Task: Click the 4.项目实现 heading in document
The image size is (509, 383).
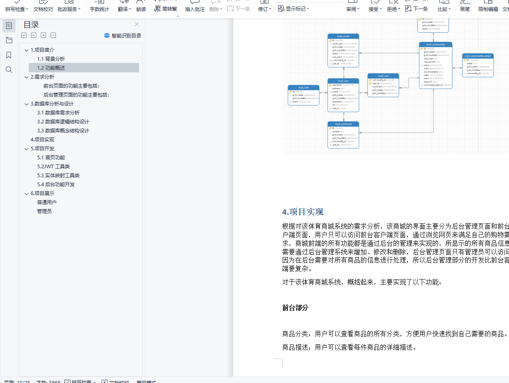Action: click(x=303, y=212)
